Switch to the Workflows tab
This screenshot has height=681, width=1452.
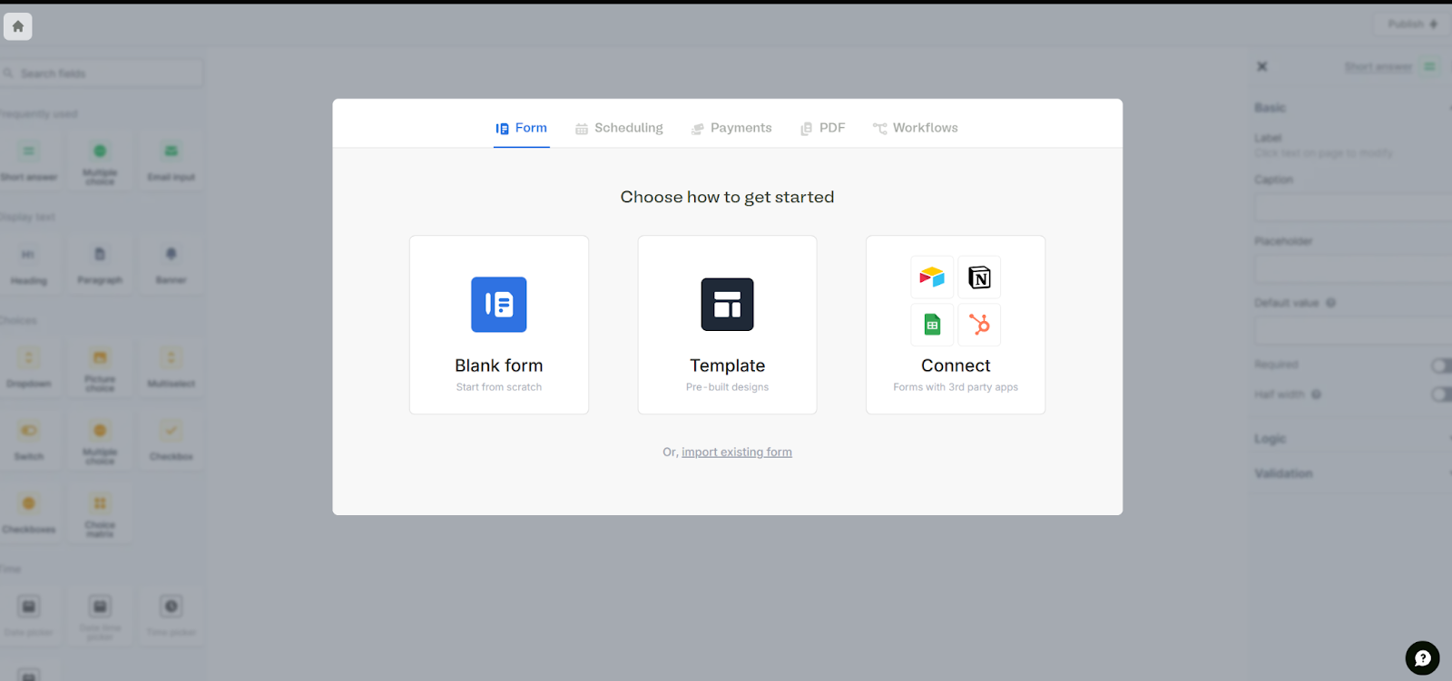(x=916, y=128)
